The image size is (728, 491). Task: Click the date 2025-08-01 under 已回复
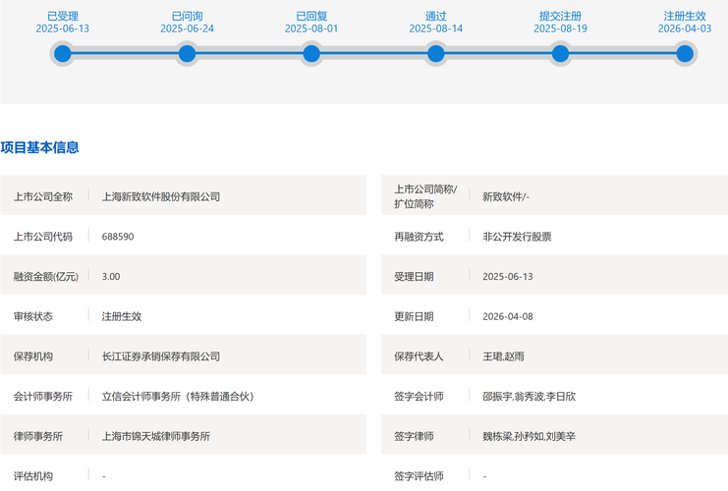tap(311, 28)
